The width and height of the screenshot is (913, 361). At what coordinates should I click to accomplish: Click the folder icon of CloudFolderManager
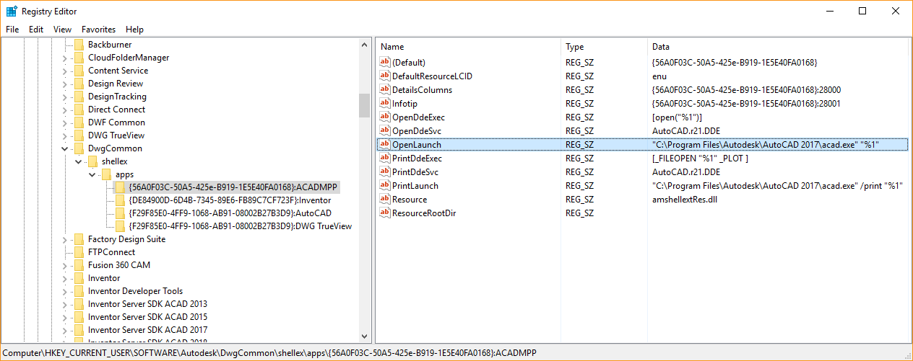point(79,58)
